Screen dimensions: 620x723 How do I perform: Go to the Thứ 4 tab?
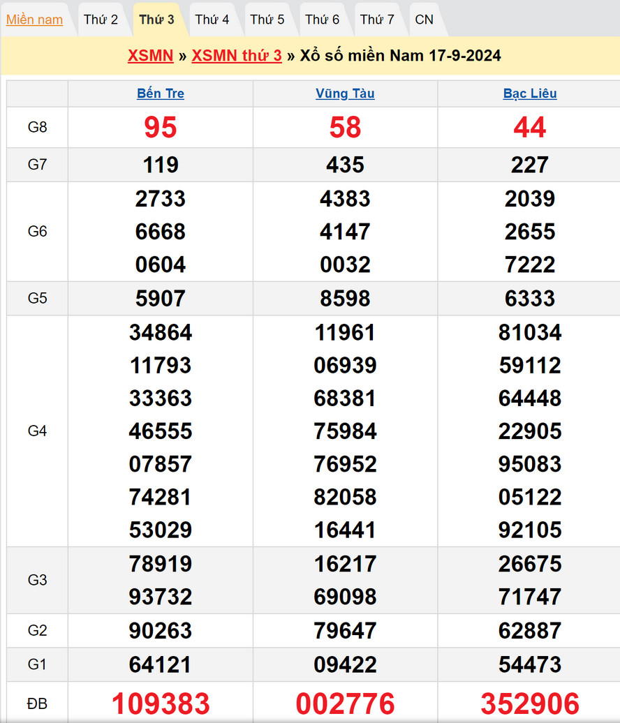[x=212, y=20]
